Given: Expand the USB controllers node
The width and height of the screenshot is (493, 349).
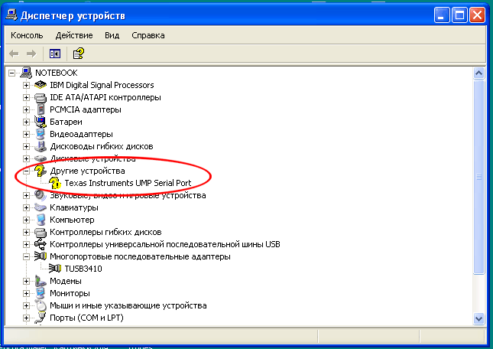Looking at the screenshot, I should tap(27, 244).
